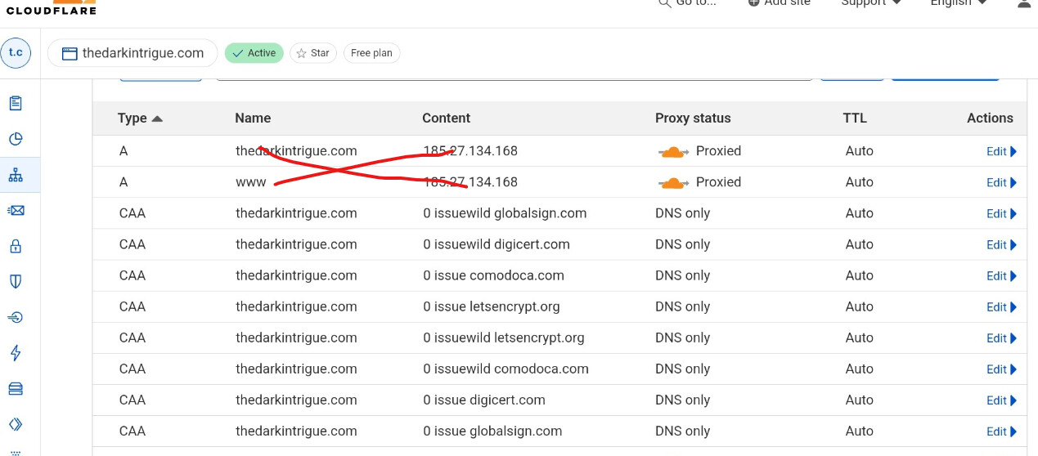Open the Overview clipboard icon in sidebar

click(x=16, y=103)
